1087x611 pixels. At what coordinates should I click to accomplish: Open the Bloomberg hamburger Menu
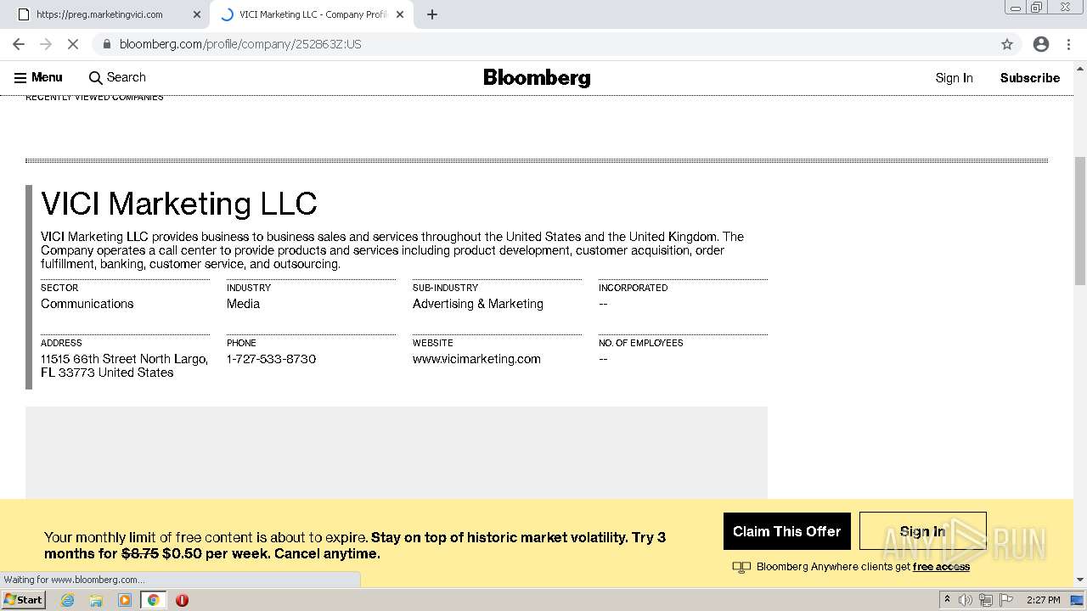38,77
